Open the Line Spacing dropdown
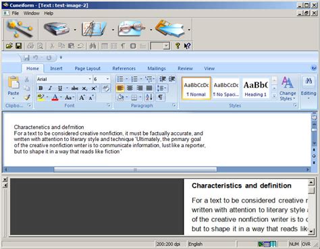 161,88
